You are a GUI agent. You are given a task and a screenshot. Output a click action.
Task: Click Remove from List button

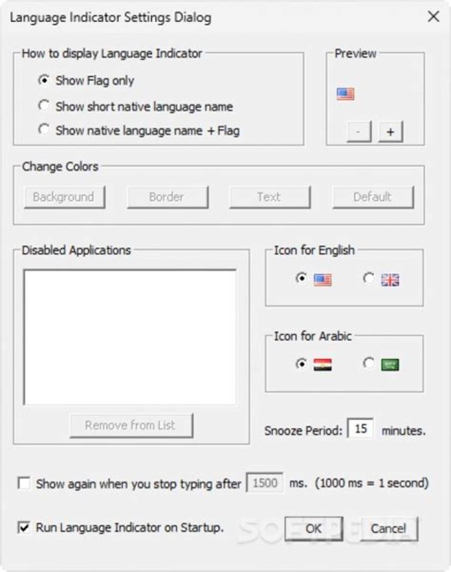pos(132,425)
